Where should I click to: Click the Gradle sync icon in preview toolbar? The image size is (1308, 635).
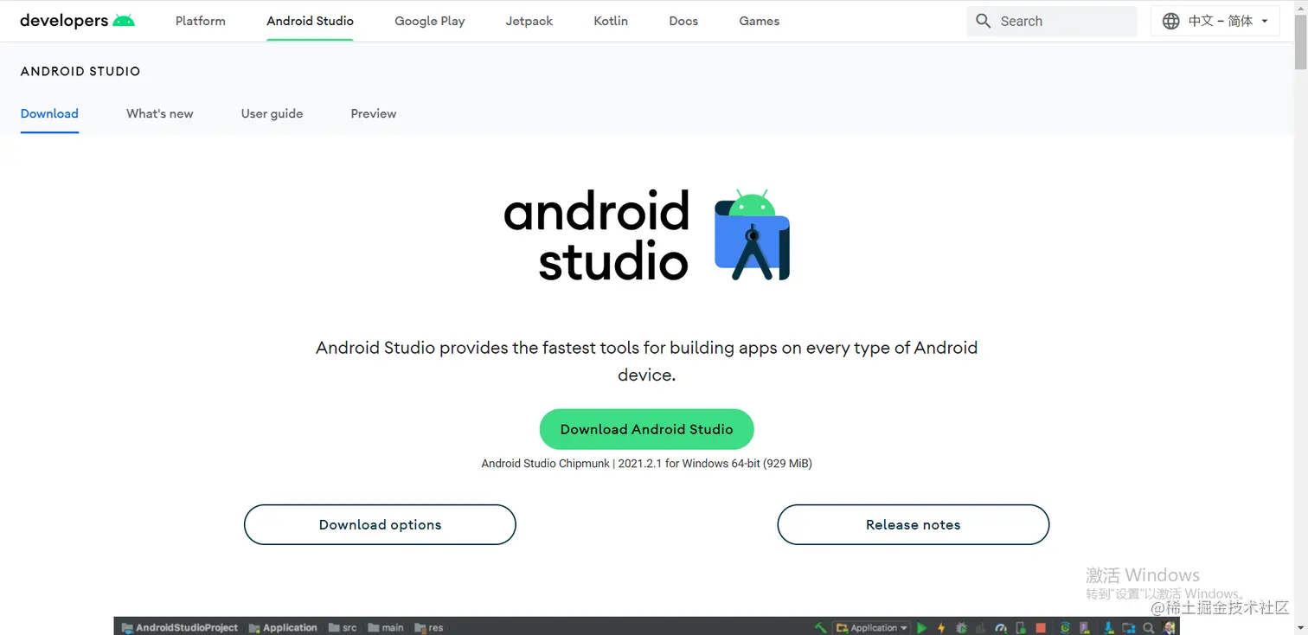point(1066,628)
